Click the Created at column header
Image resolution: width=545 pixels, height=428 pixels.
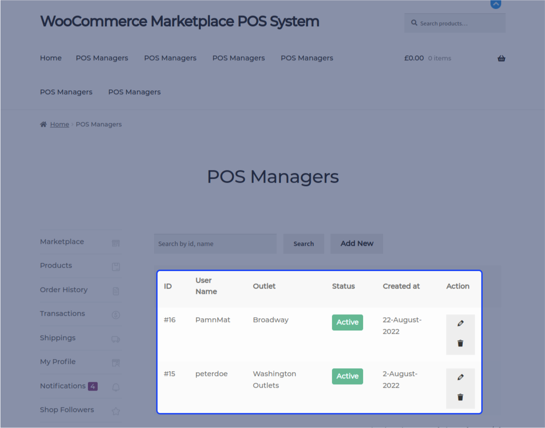(x=401, y=286)
